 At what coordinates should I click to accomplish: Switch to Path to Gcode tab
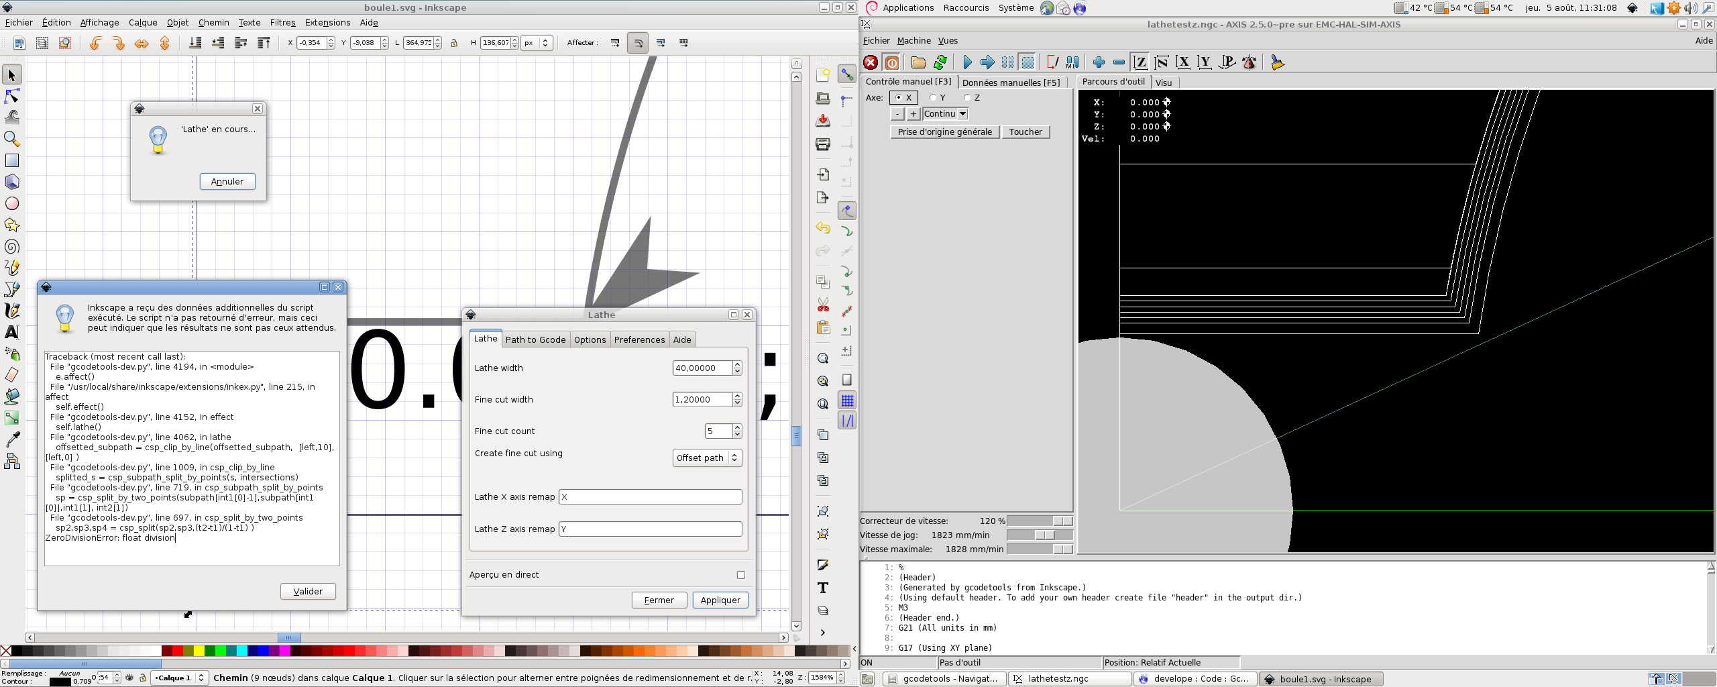click(x=535, y=339)
